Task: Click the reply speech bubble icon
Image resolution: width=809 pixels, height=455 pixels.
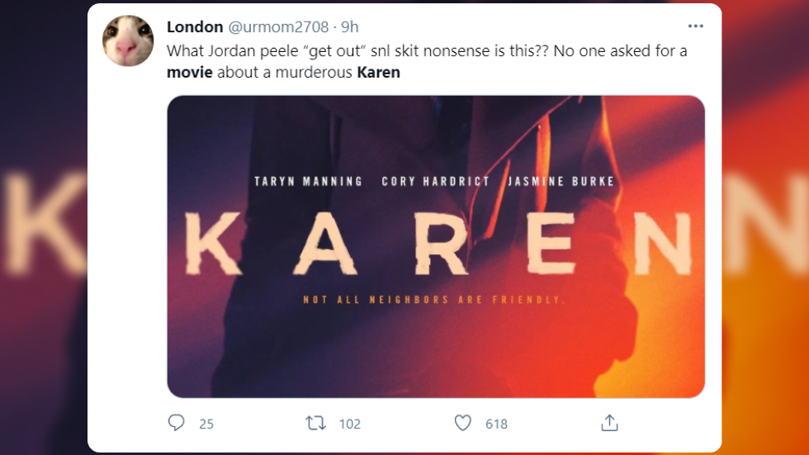Action: tap(176, 423)
